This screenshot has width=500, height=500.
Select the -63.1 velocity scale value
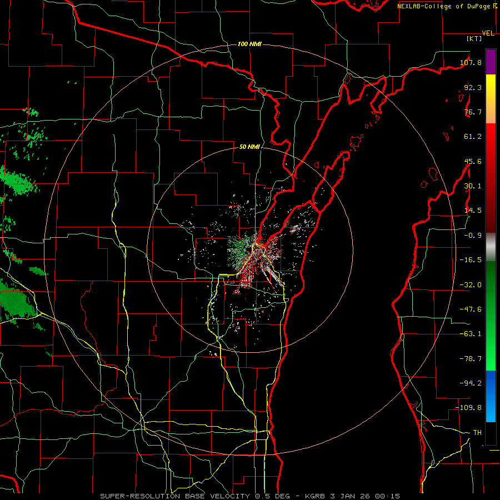[471, 334]
